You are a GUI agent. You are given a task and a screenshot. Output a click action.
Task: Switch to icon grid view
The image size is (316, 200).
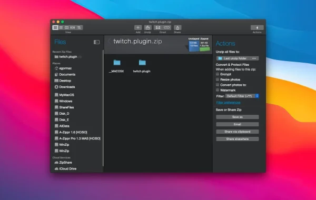(x=55, y=27)
